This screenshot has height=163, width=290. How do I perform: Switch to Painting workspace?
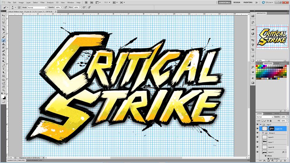[x=248, y=2]
